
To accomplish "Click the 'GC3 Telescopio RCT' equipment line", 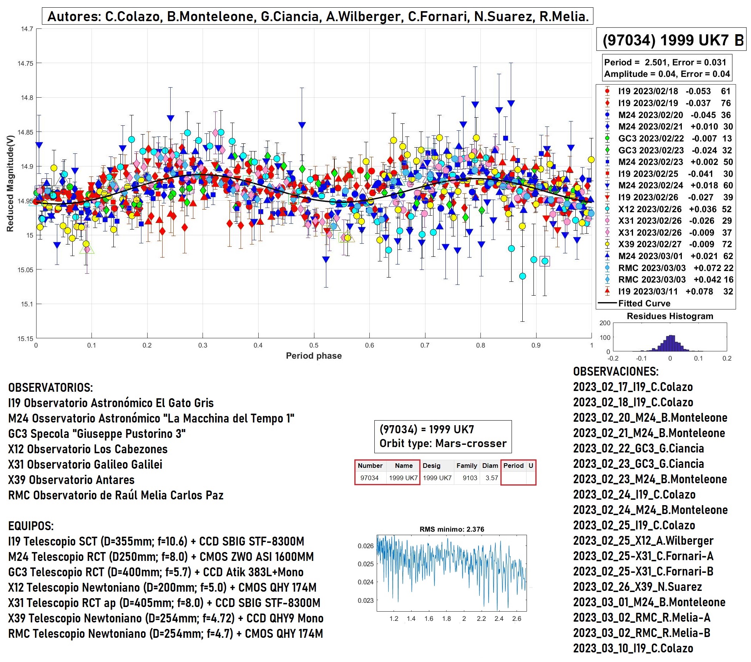I will [x=156, y=572].
